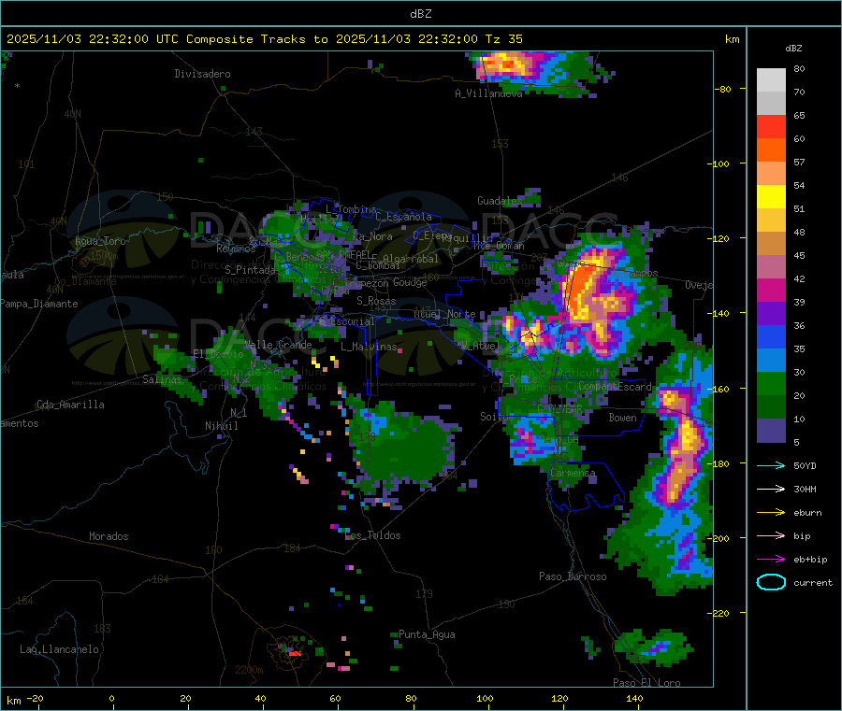This screenshot has height=711, width=842.
Task: Click the red echo pixel at the volcano
Action: (x=295, y=654)
